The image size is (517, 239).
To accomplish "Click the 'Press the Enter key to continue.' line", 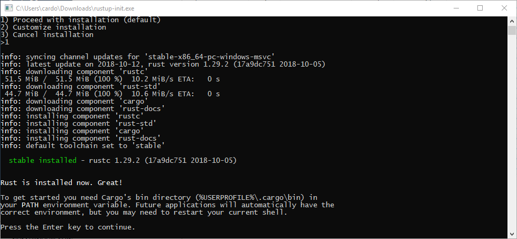I will 68,227.
